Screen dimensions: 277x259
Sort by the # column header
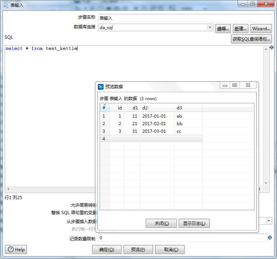tap(105, 108)
